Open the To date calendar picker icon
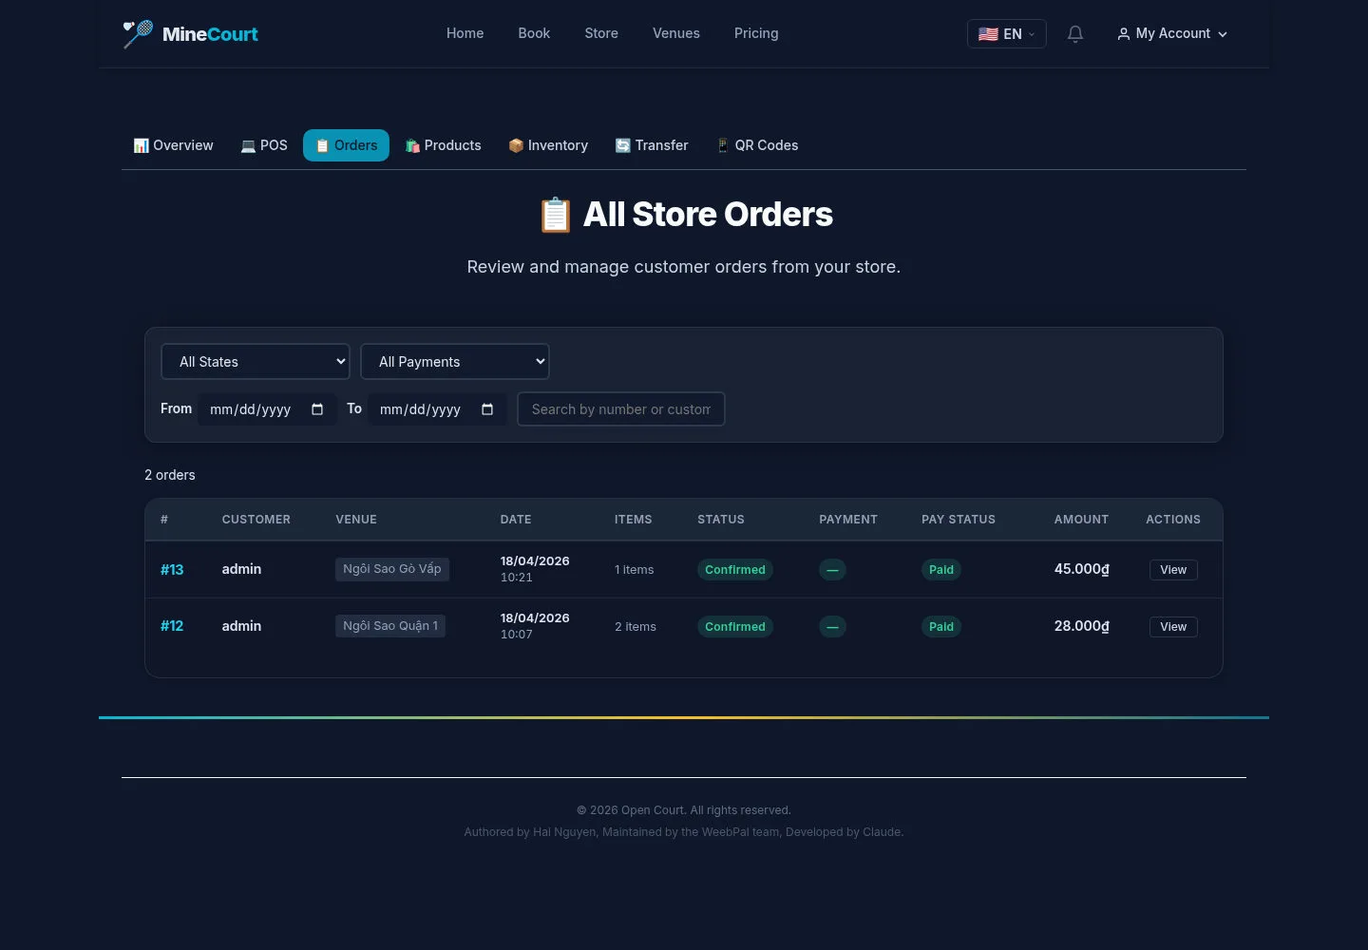Image resolution: width=1368 pixels, height=950 pixels. pyautogui.click(x=487, y=409)
